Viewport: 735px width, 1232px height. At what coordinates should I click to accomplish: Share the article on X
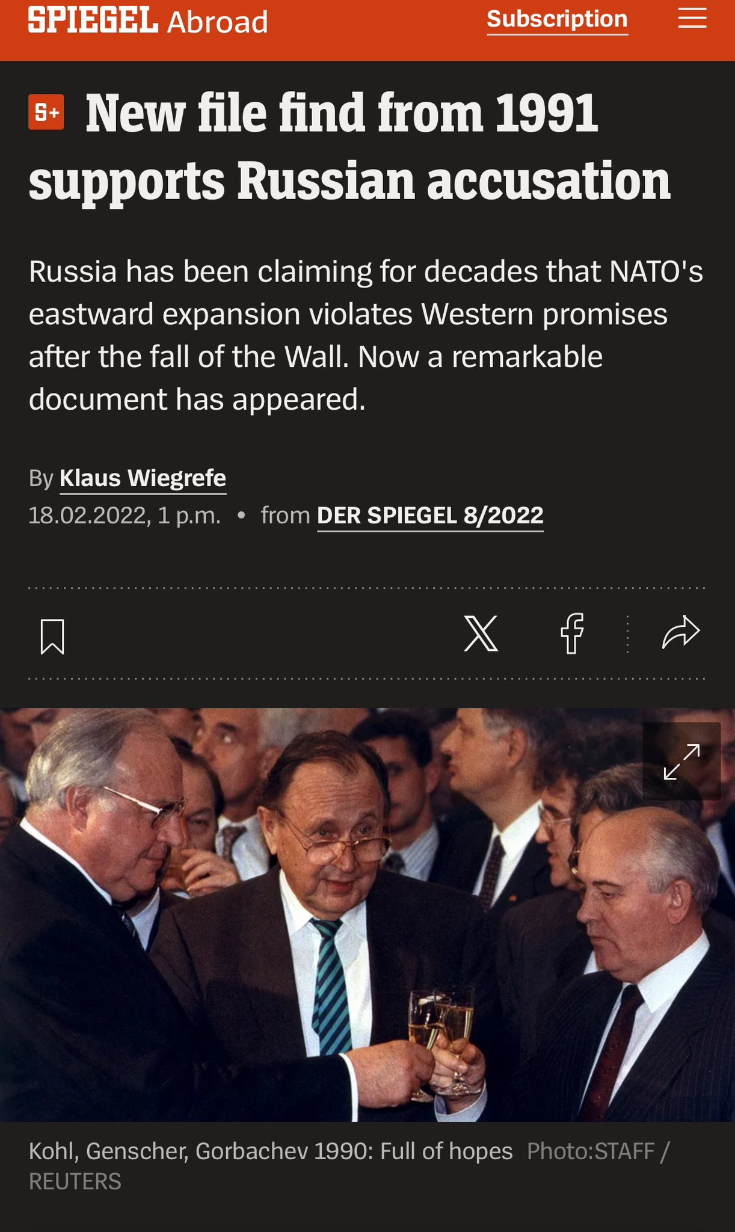[481, 633]
